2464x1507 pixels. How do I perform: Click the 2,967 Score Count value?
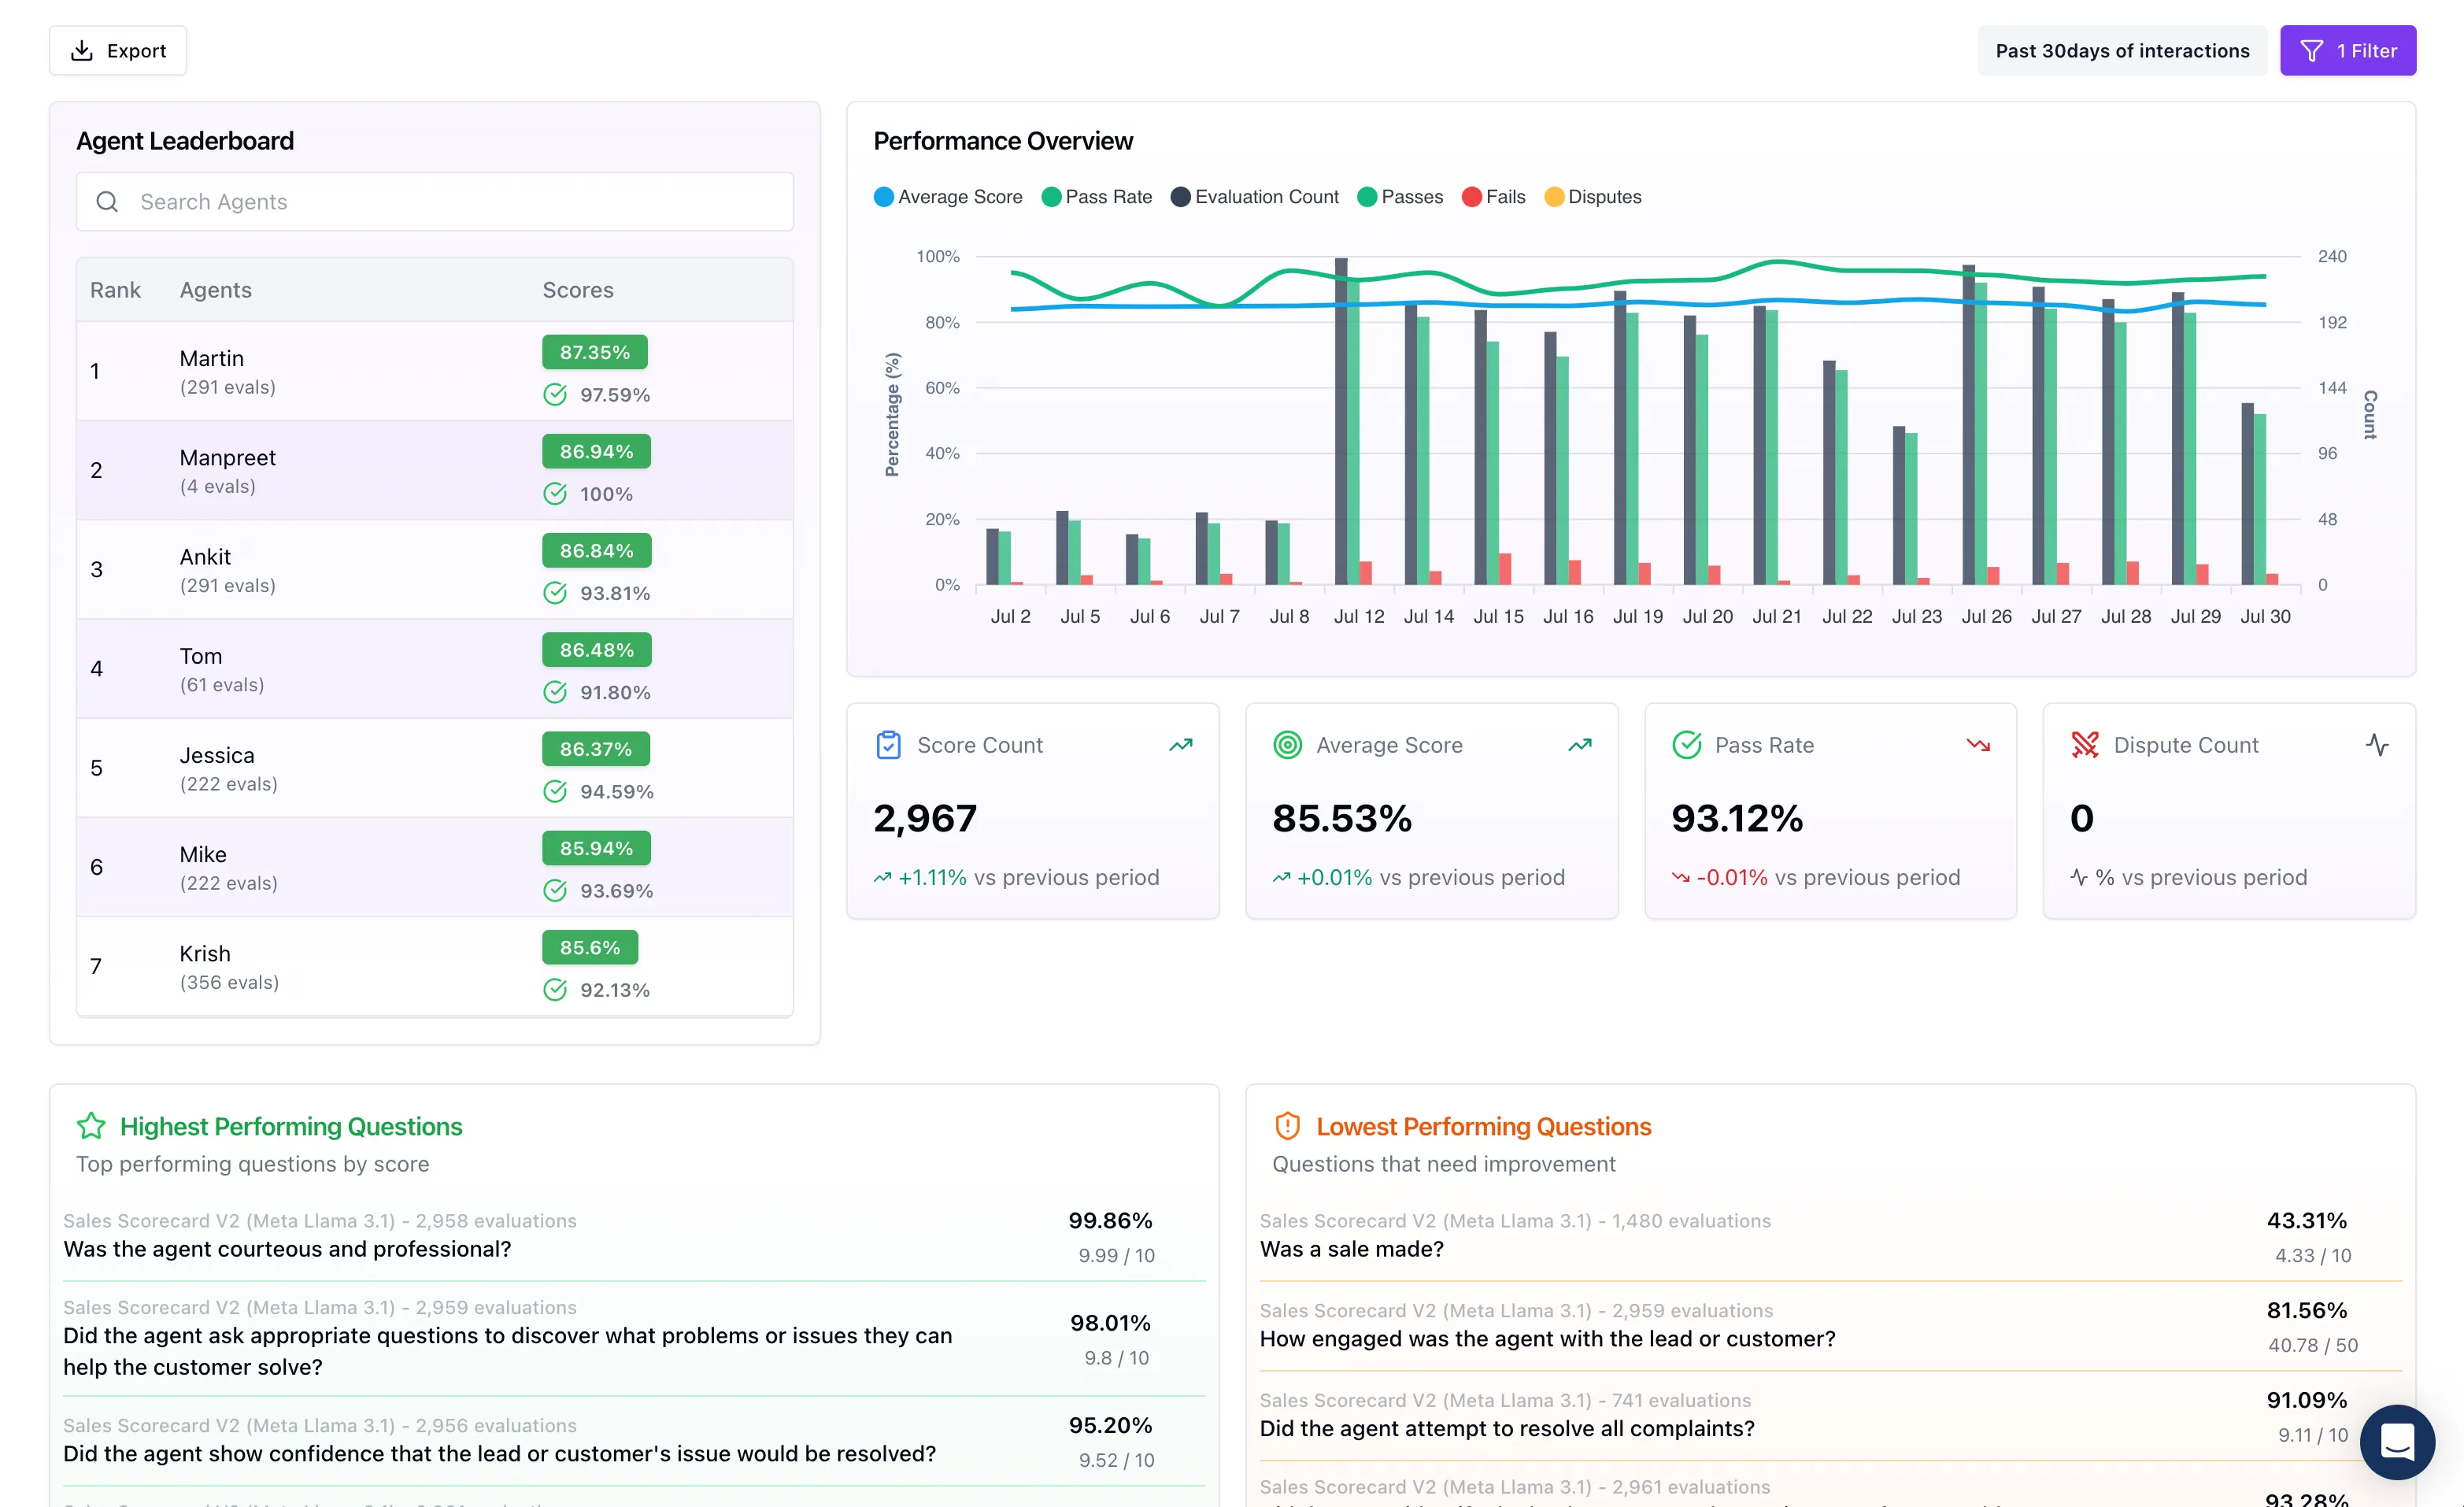(x=925, y=818)
